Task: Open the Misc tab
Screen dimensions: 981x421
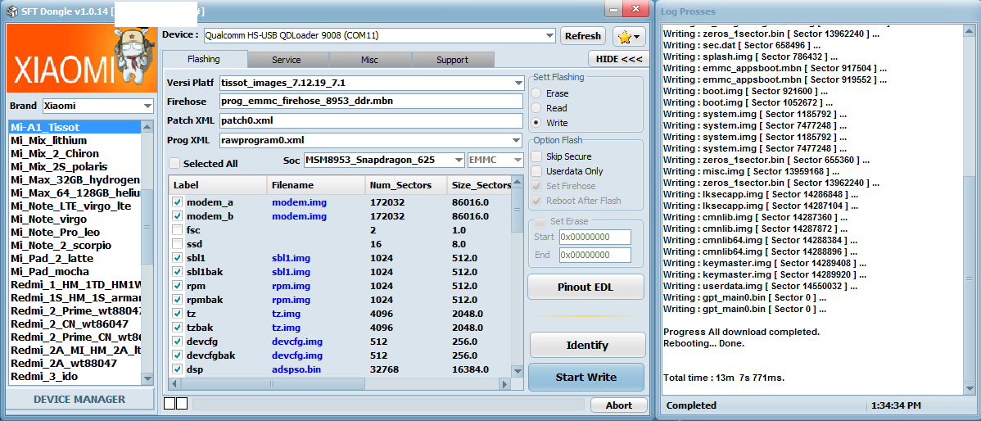Action: (x=369, y=60)
